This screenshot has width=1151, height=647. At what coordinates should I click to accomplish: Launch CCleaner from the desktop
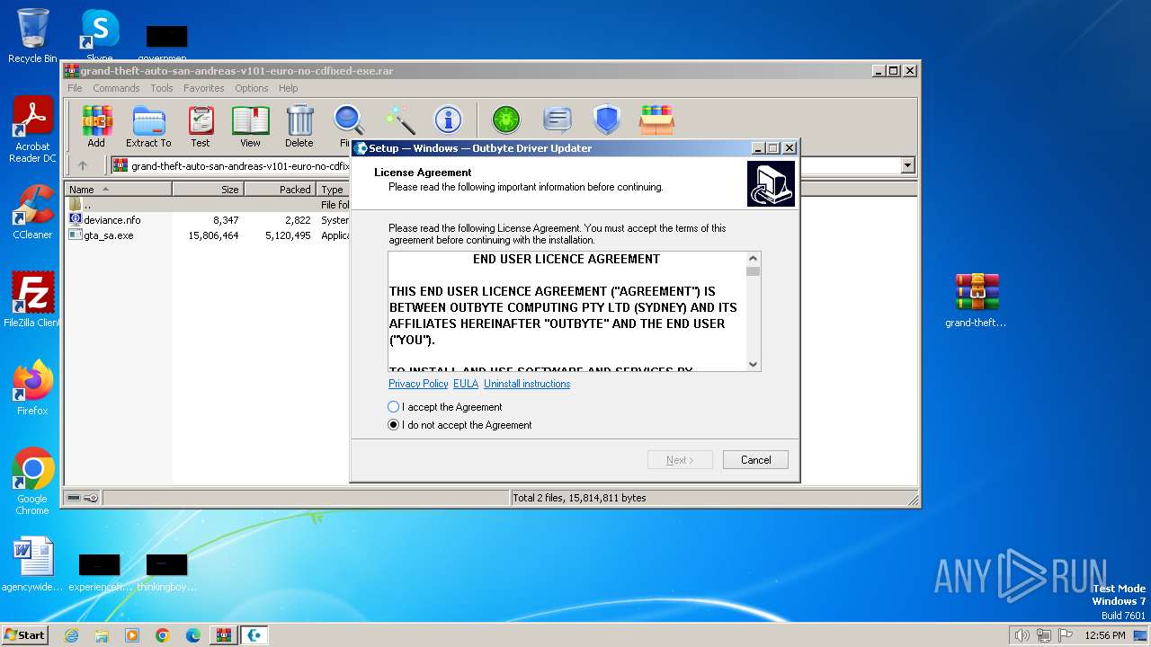click(x=32, y=212)
